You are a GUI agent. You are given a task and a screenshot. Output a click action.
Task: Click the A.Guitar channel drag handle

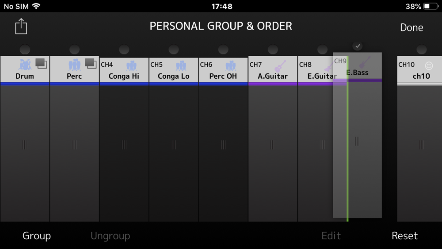273,145
